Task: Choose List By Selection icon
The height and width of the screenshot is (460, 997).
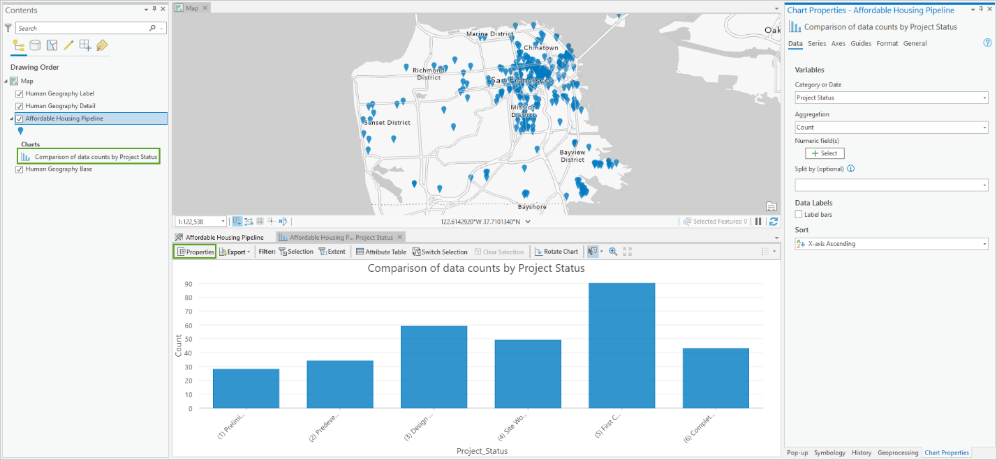Action: click(52, 45)
